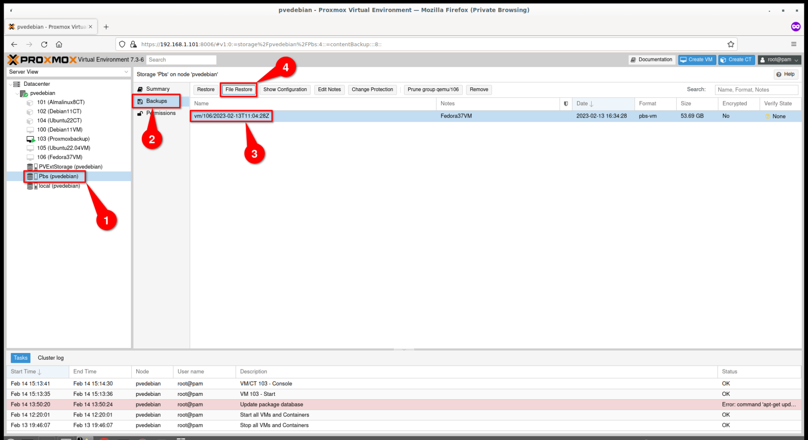This screenshot has height=440, width=808.
Task: Click Prune group qemu/106 button
Action: click(433, 90)
